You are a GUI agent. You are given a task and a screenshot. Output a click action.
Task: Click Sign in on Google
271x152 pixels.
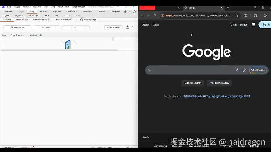[x=265, y=25]
